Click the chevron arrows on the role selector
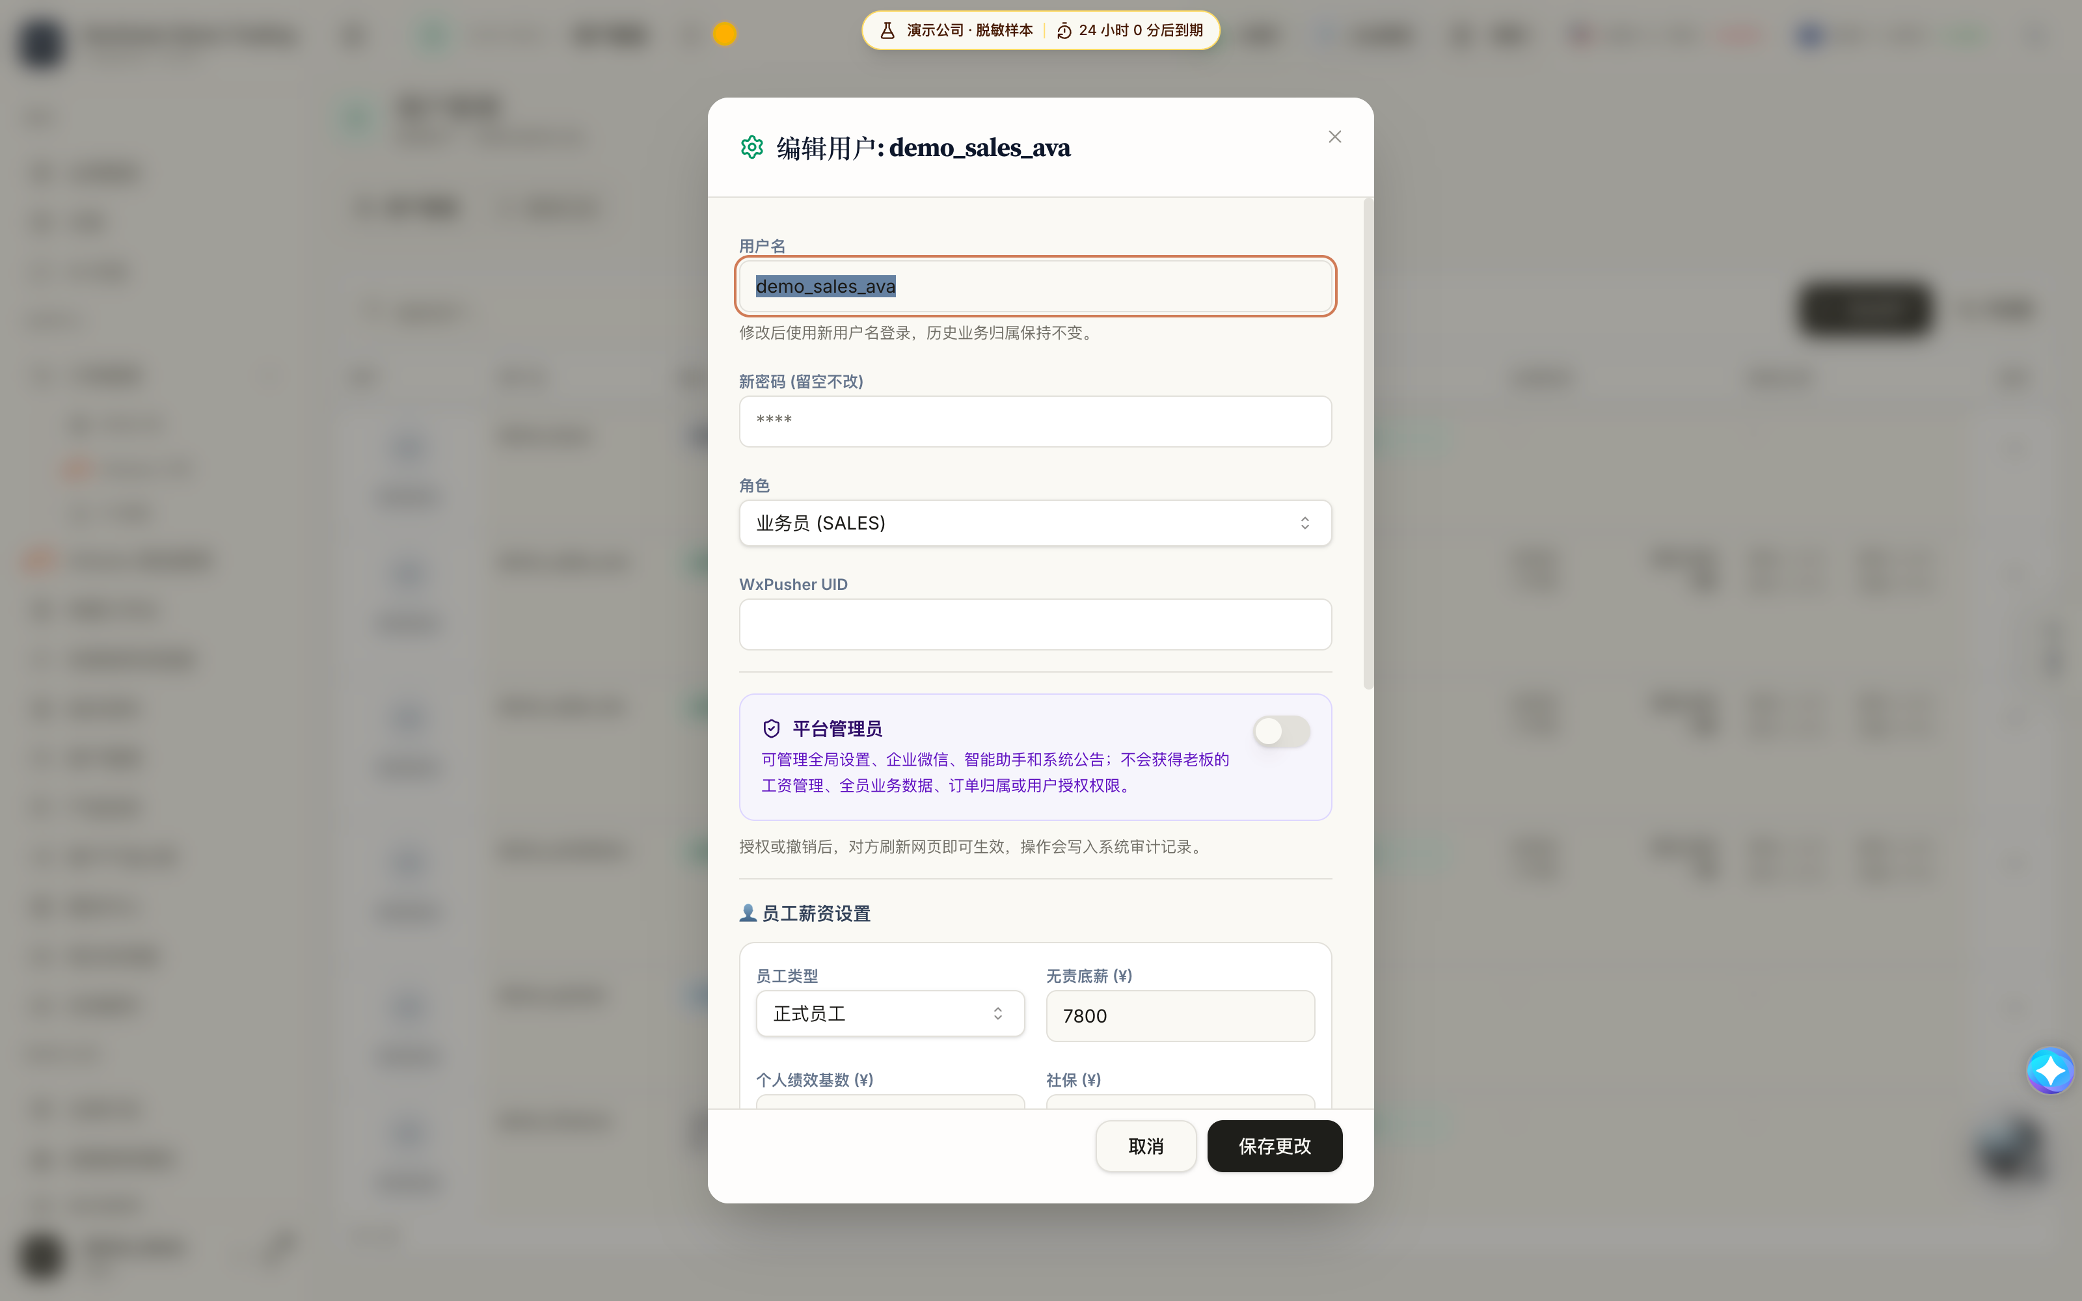The height and width of the screenshot is (1301, 2082). point(1305,523)
